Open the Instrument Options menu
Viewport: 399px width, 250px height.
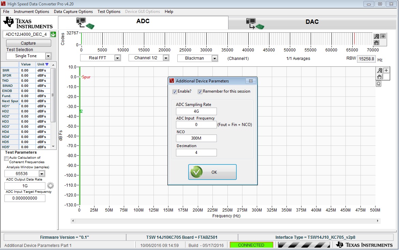(x=31, y=12)
